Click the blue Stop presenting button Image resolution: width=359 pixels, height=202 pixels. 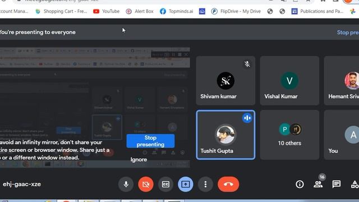coord(150,141)
